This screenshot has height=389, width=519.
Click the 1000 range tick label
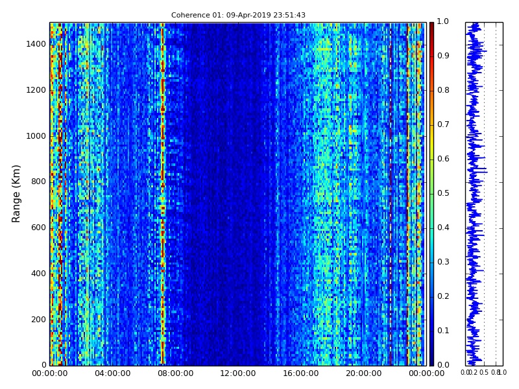pyautogui.click(x=36, y=136)
